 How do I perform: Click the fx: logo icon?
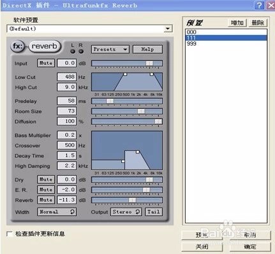point(17,46)
